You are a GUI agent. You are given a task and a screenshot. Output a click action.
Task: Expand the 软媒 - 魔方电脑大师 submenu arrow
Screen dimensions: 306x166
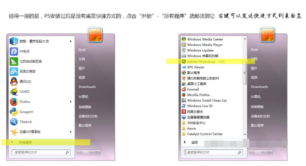click(x=71, y=41)
